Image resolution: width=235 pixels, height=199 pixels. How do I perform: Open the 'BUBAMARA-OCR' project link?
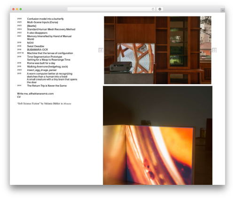(38, 49)
